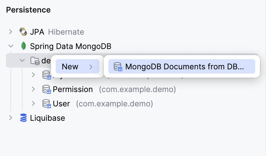Expand the JPA node
The height and width of the screenshot is (156, 266).
(11, 32)
